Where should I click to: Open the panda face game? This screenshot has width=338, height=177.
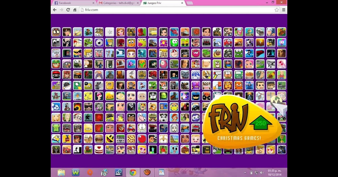click(153, 96)
